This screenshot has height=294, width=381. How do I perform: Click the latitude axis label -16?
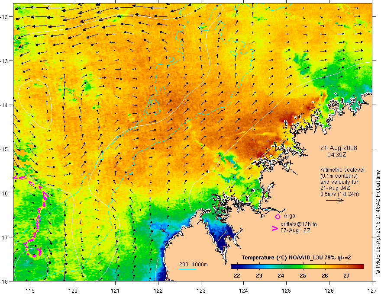pyautogui.click(x=4, y=193)
